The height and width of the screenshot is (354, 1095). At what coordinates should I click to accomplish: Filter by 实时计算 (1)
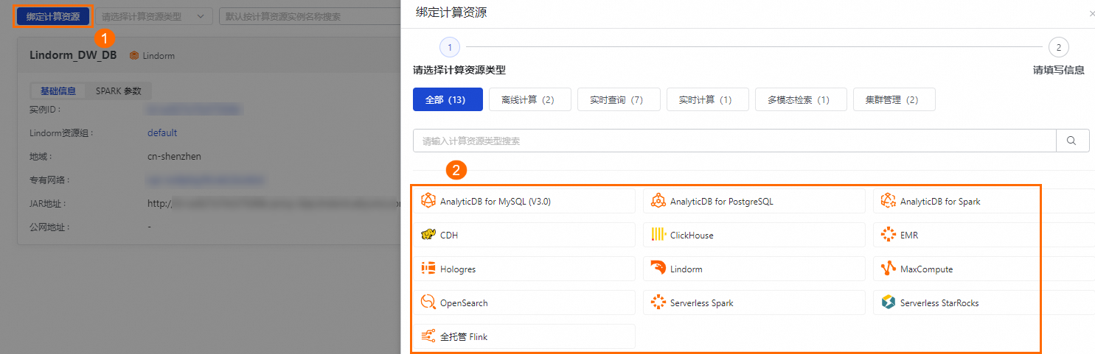[708, 99]
